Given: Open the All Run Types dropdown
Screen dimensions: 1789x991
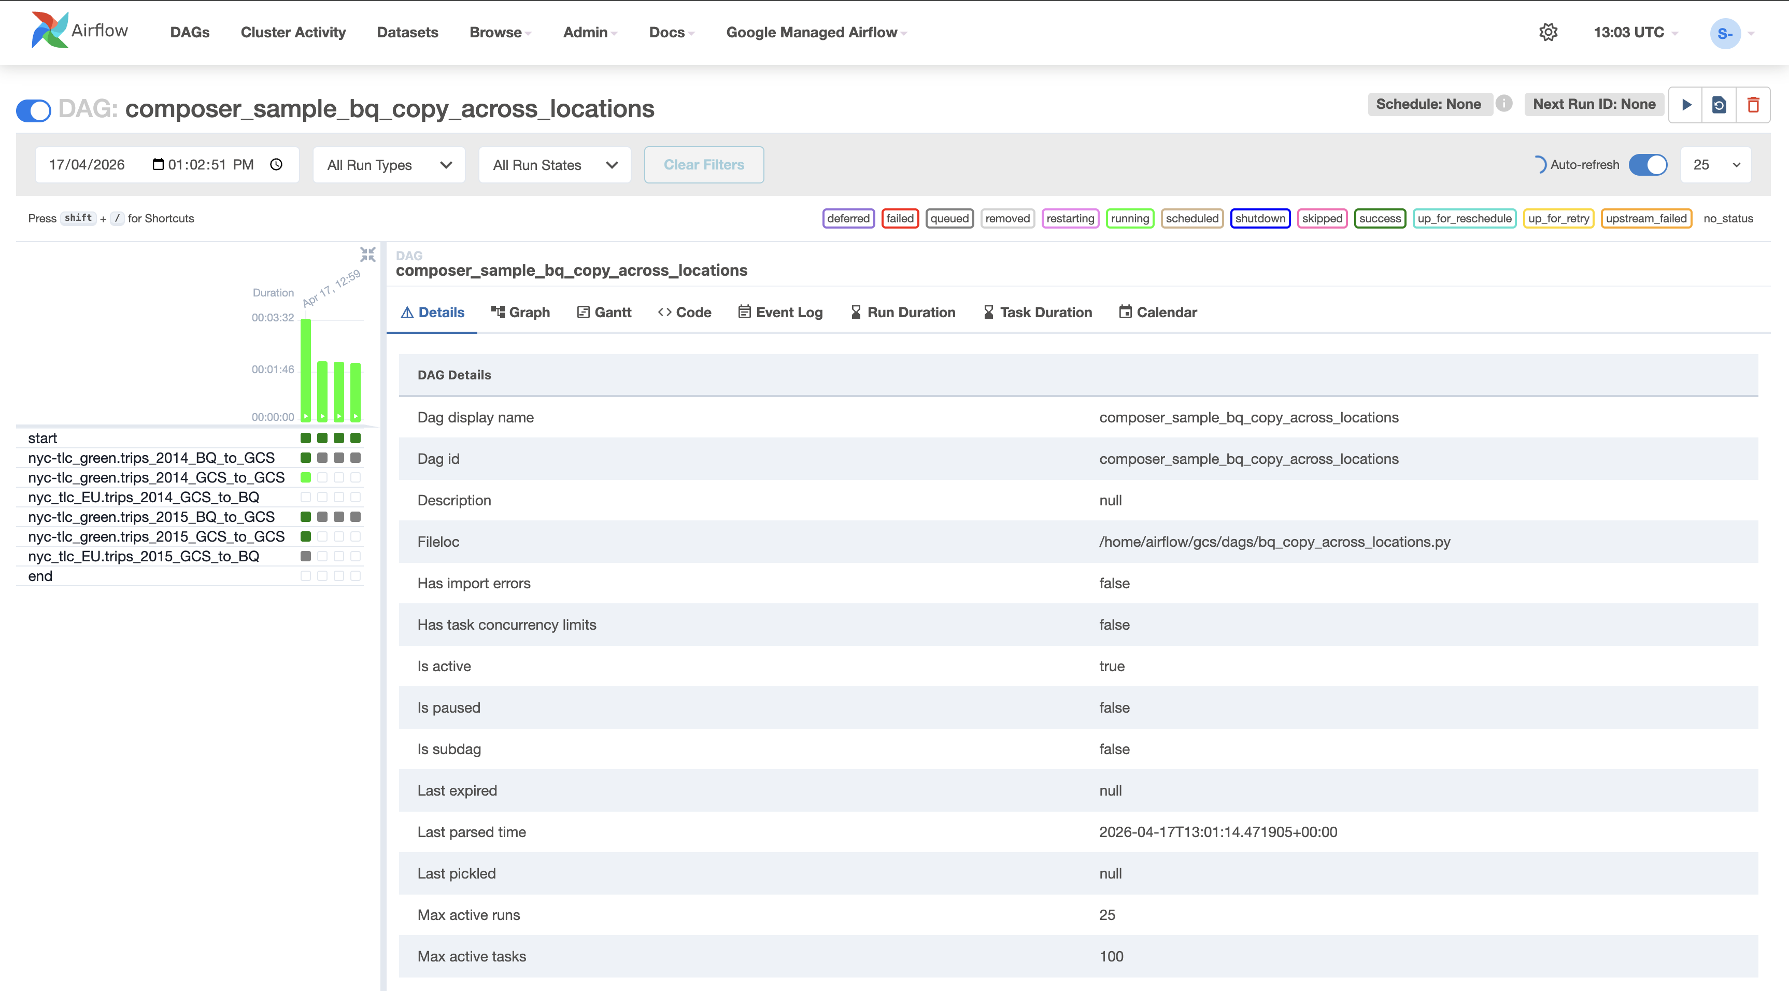Looking at the screenshot, I should 389,165.
